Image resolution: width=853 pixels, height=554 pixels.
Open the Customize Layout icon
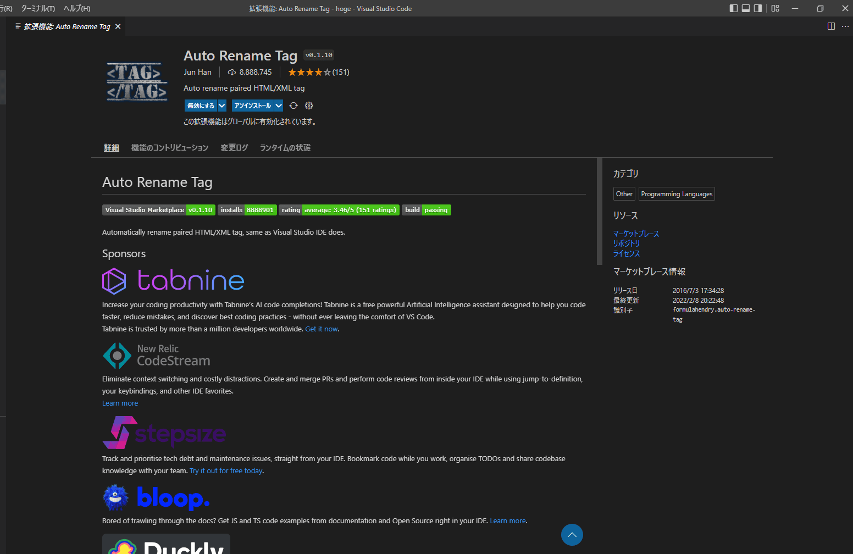pyautogui.click(x=775, y=8)
